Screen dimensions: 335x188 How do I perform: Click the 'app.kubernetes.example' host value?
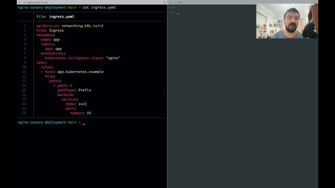(x=81, y=72)
